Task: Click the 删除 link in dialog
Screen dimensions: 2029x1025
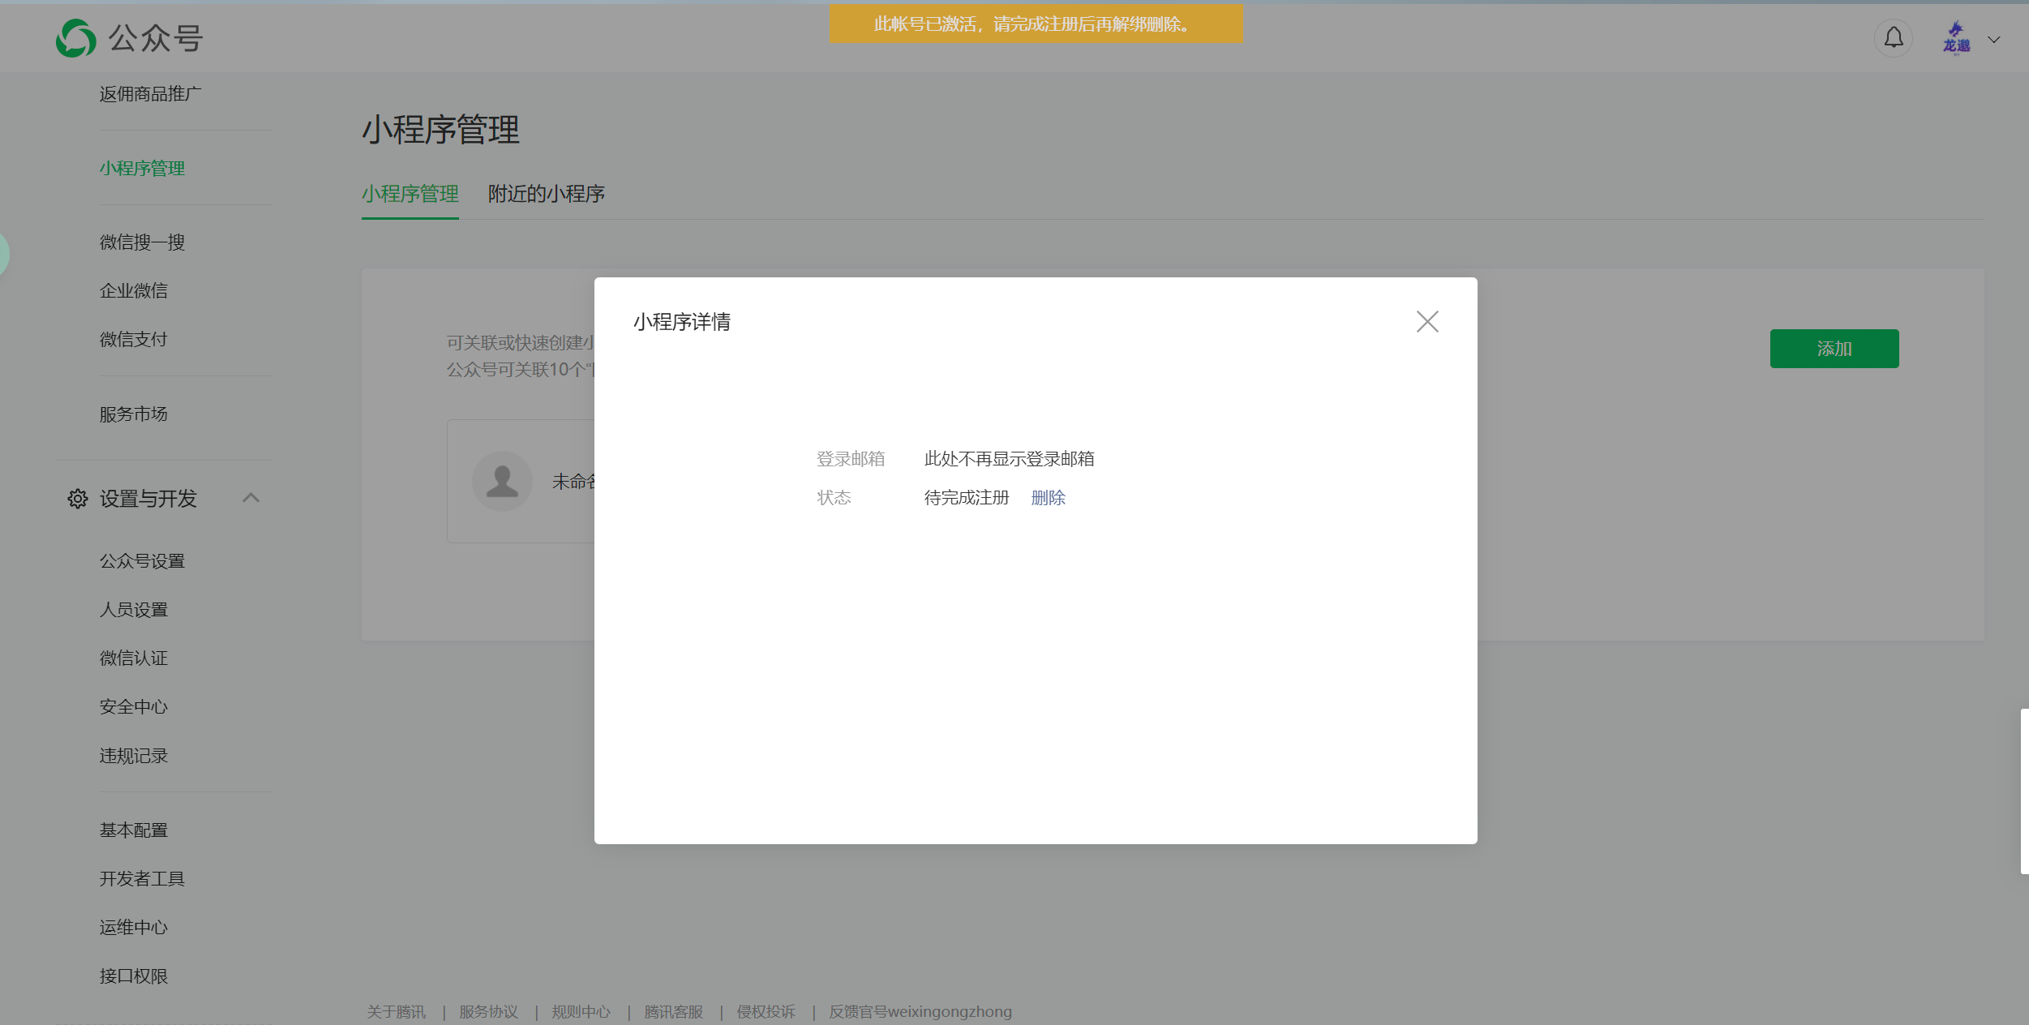Action: pyautogui.click(x=1048, y=498)
